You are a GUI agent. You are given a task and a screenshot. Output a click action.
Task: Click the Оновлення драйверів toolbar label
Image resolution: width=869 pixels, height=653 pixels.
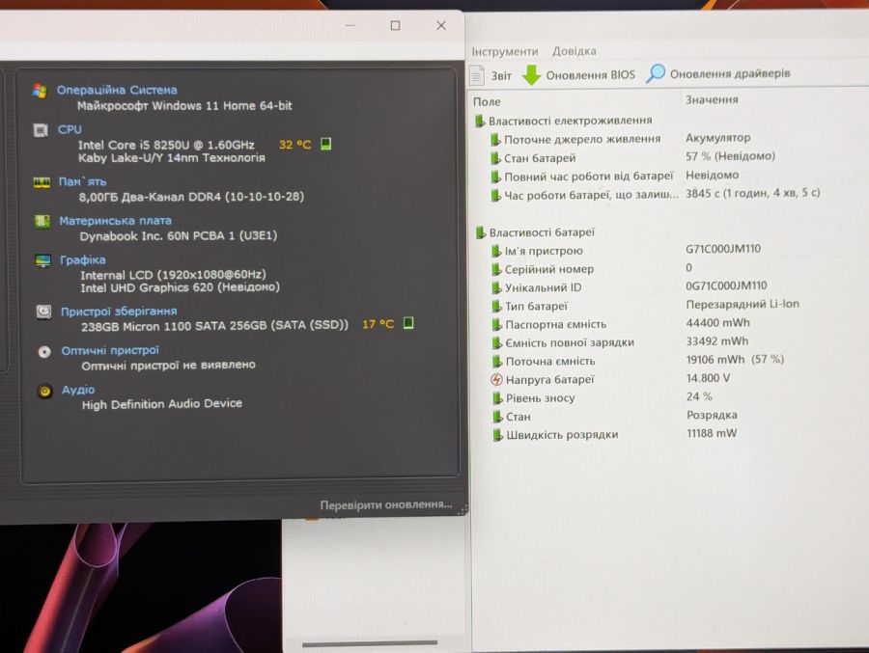point(730,73)
